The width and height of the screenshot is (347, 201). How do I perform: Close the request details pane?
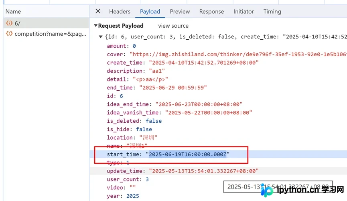[98, 11]
